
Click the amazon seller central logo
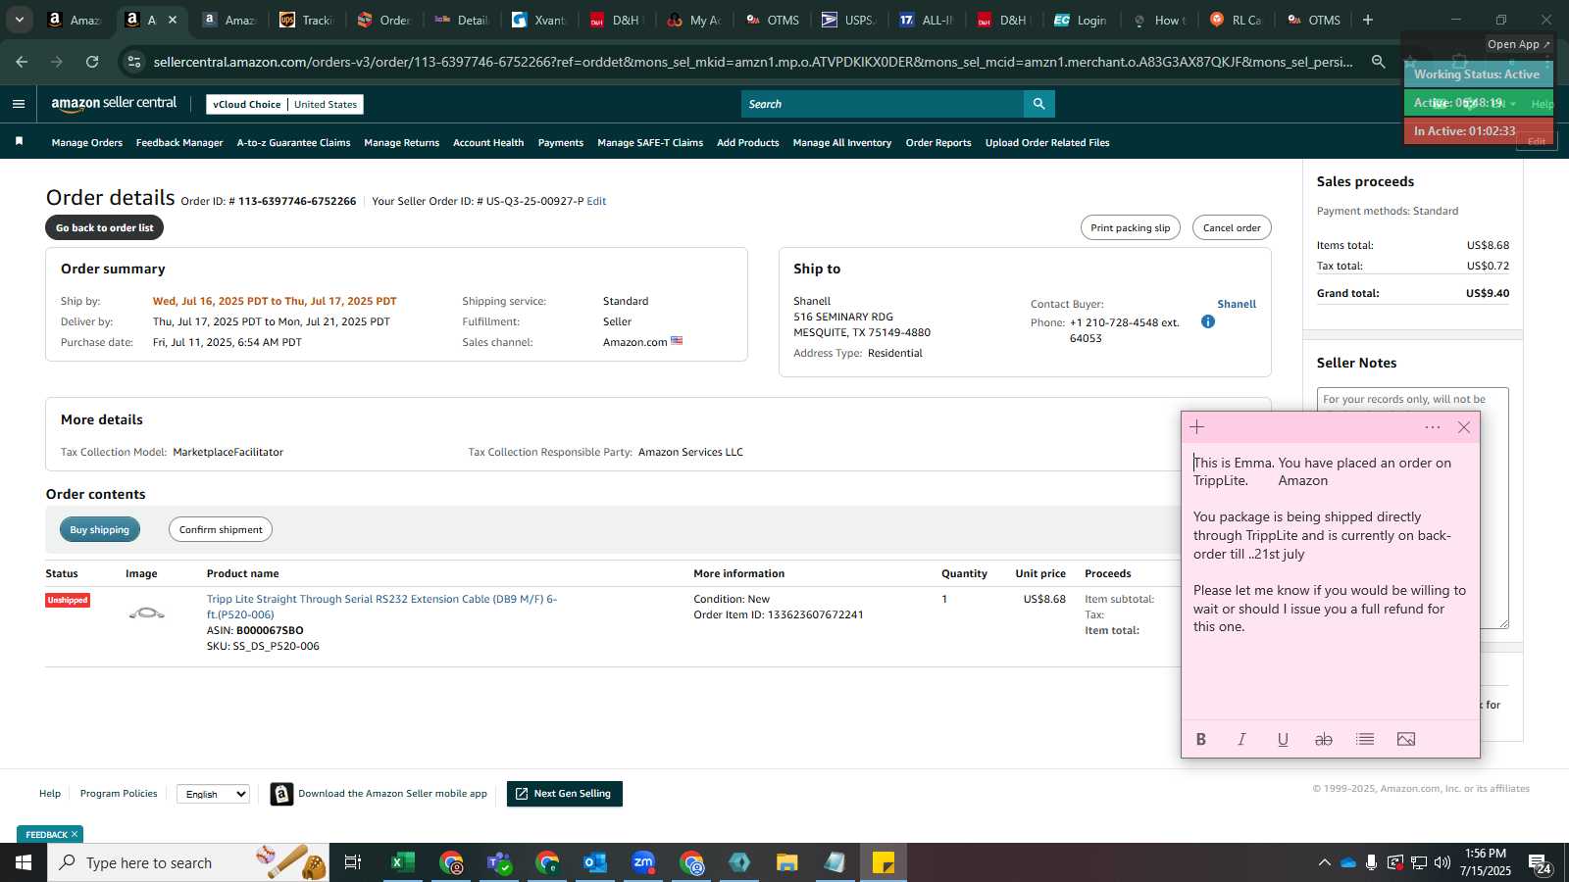pyautogui.click(x=114, y=103)
